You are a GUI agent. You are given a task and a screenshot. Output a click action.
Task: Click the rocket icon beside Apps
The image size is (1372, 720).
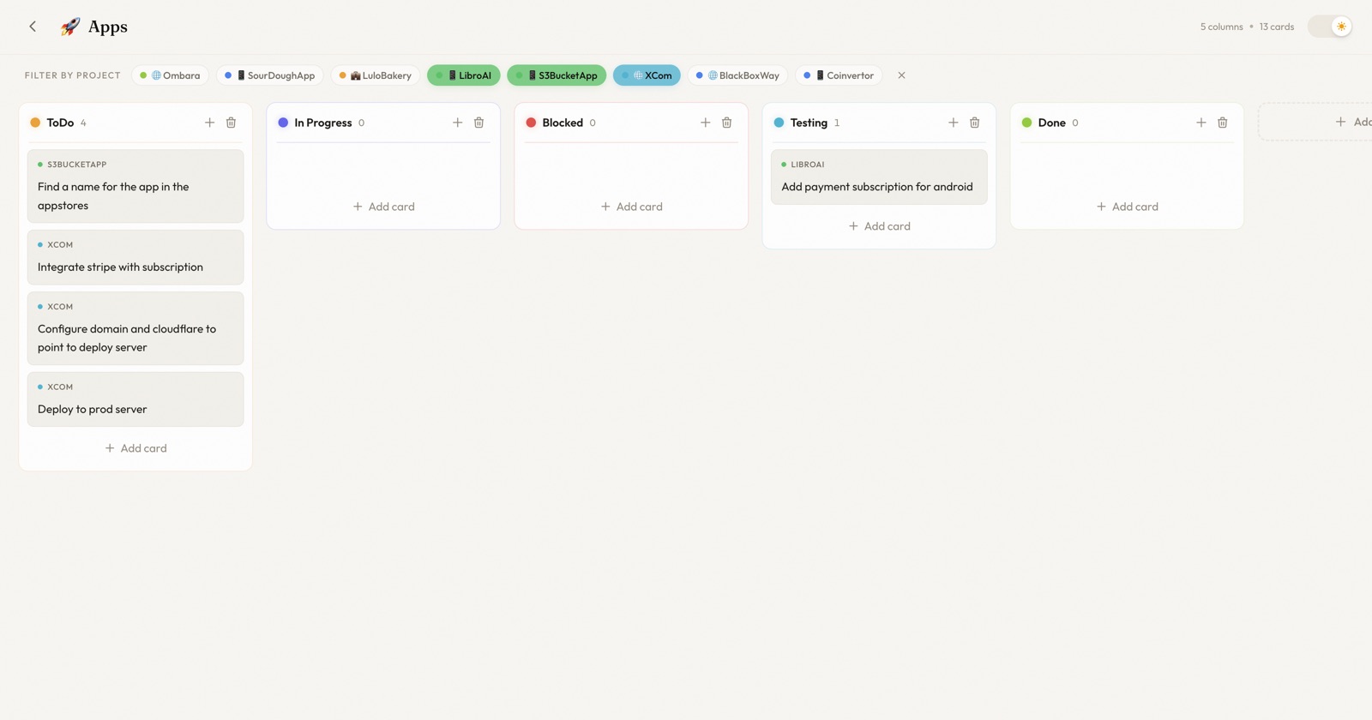pos(70,27)
